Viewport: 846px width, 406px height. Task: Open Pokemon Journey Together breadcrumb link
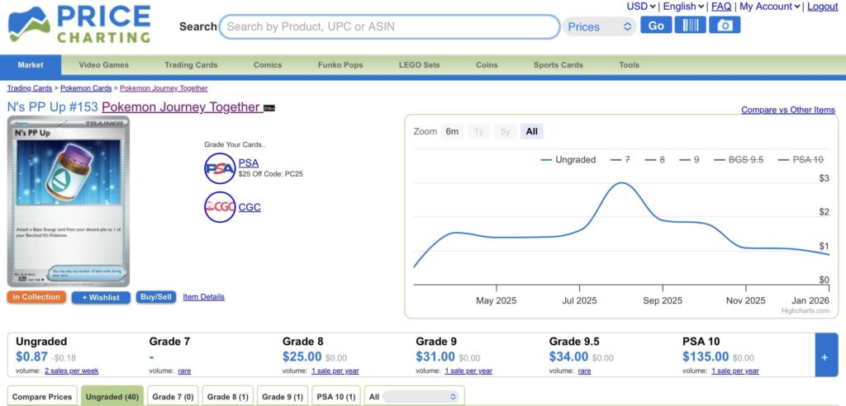[164, 88]
